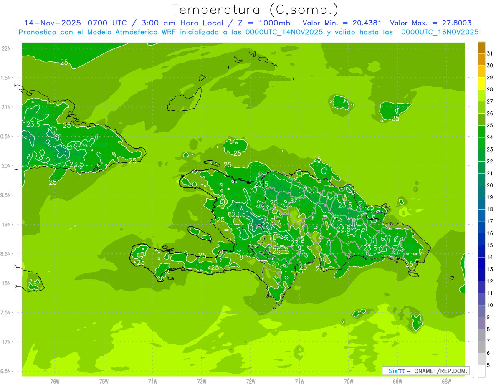
Task: Click the legend value "13" on color bar
Action: 490,269
